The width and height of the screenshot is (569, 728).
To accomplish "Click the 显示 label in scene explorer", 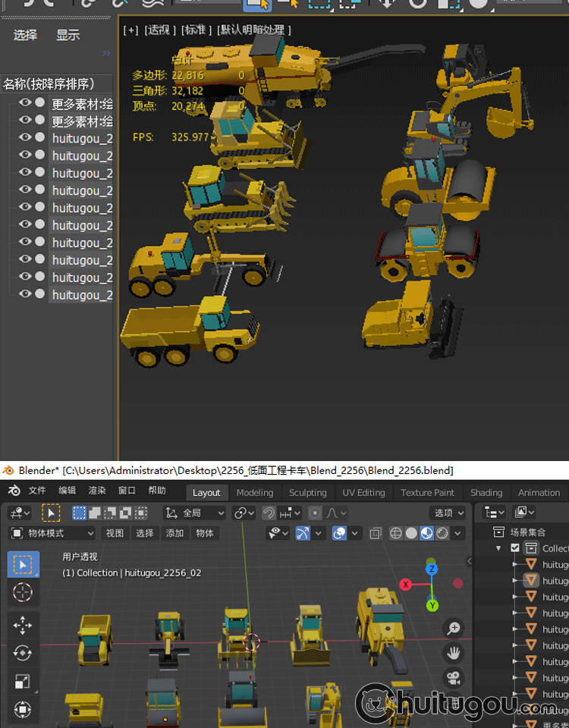I will (68, 35).
